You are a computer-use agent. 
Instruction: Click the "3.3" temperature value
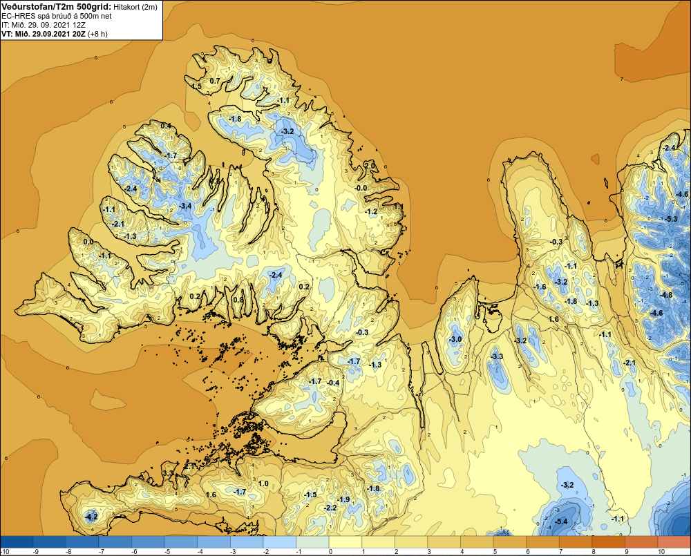coord(168,472)
